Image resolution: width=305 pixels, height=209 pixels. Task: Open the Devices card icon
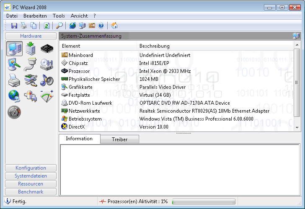pyautogui.click(x=31, y=80)
